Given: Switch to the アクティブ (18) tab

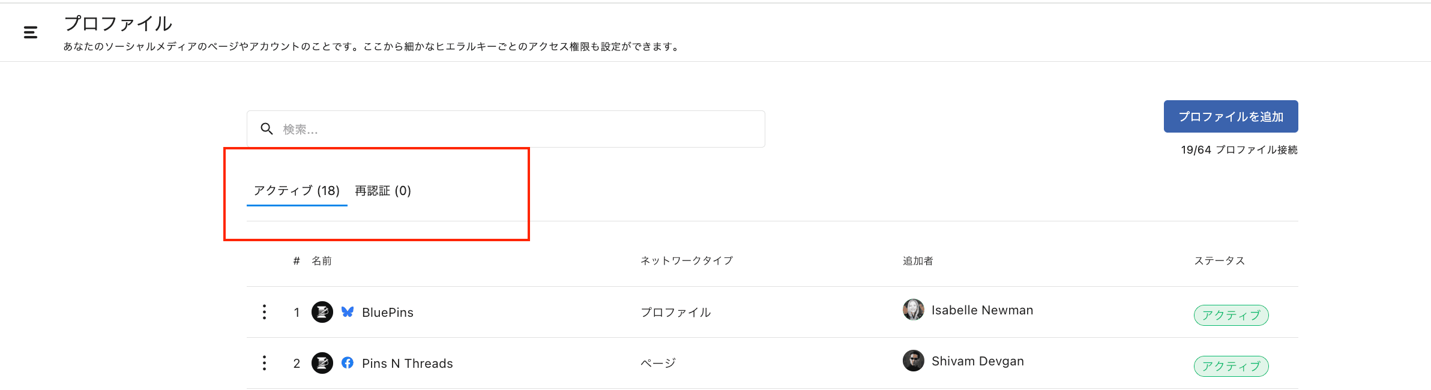Looking at the screenshot, I should coord(297,191).
